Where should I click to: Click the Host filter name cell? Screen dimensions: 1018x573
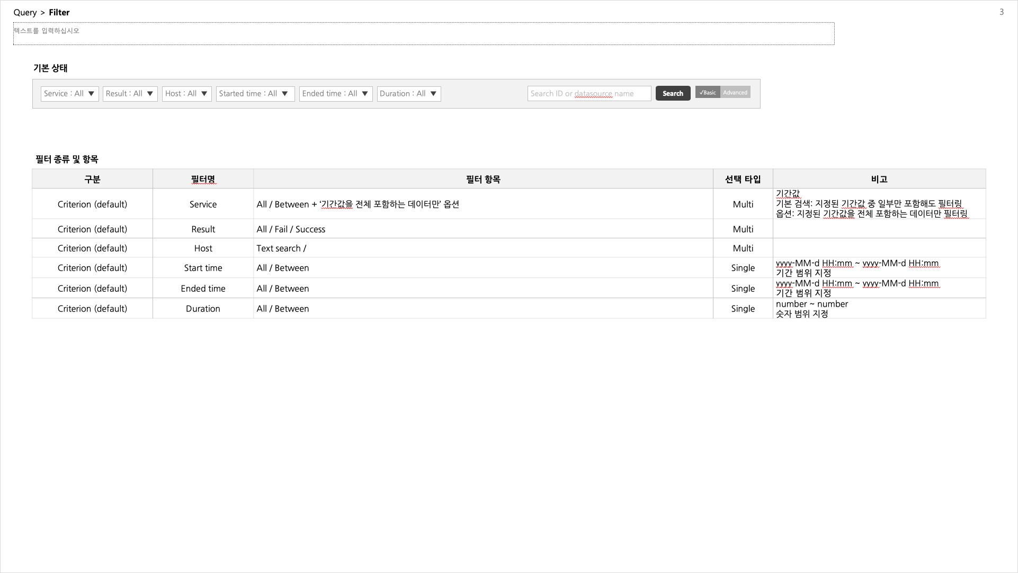[203, 248]
